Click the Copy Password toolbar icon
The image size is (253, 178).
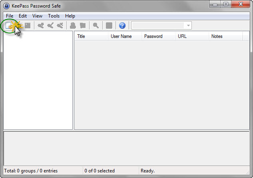point(83,26)
